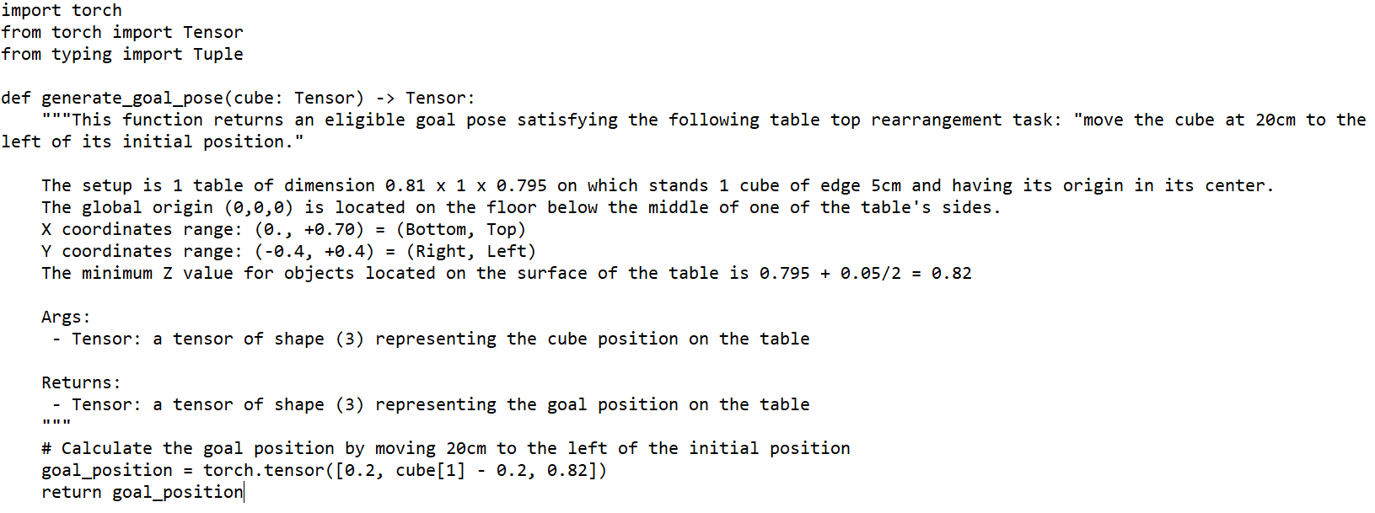This screenshot has height=513, width=1375.
Task: Click the value '0.82' in minimum Z line
Action: click(952, 274)
